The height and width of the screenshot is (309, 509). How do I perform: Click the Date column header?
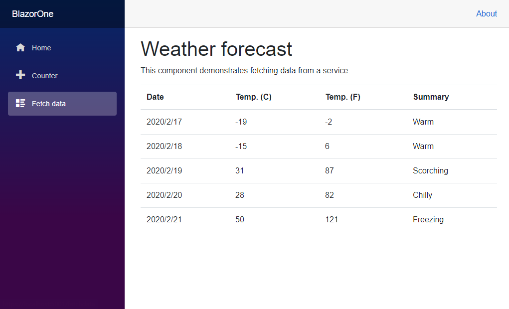click(x=155, y=97)
